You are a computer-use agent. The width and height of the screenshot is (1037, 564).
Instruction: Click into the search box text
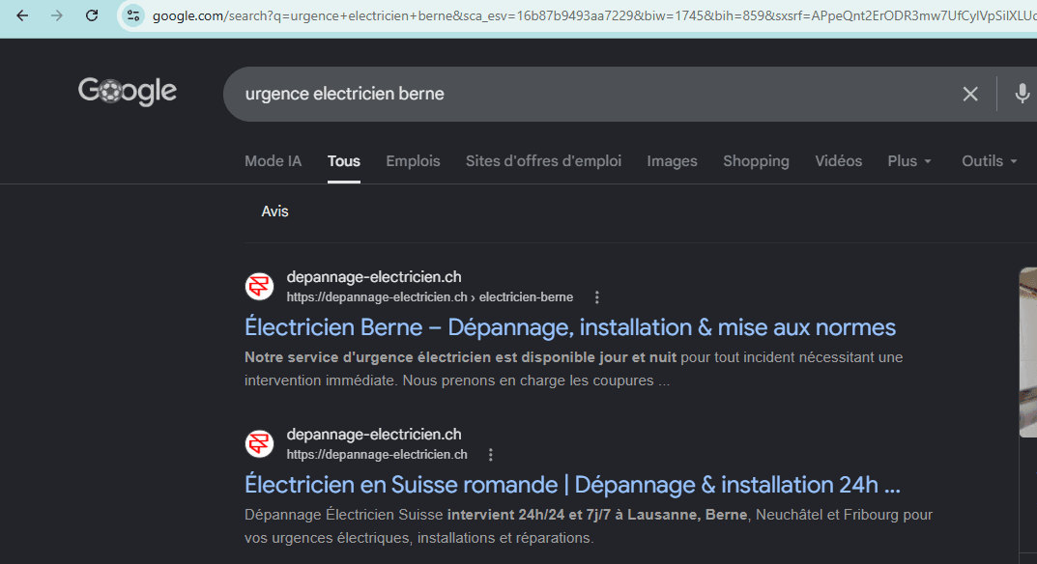click(x=345, y=94)
